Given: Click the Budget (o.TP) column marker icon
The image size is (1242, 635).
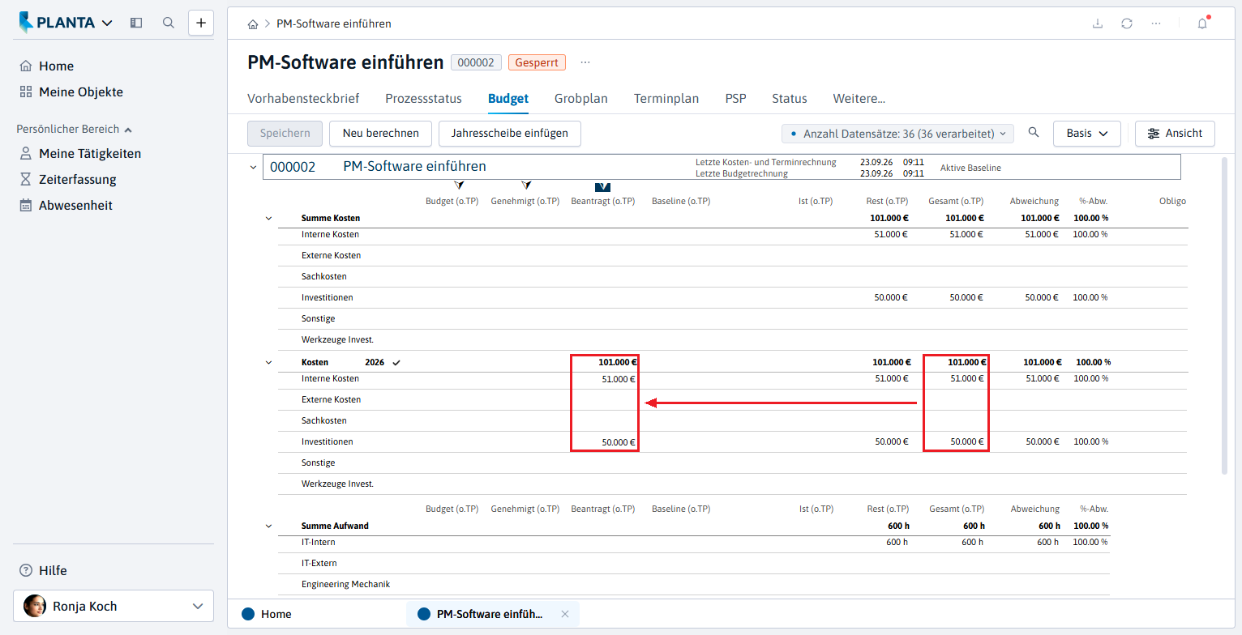Looking at the screenshot, I should pos(460,185).
